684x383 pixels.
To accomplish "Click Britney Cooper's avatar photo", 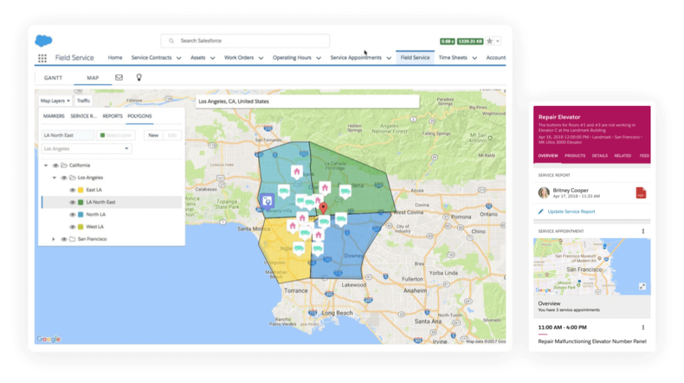I will click(x=544, y=193).
